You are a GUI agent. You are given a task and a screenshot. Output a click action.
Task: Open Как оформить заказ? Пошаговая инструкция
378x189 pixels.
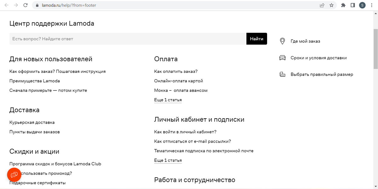coord(58,71)
